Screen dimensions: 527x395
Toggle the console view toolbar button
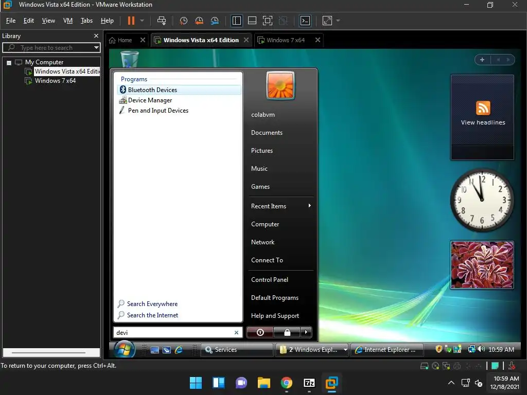pyautogui.click(x=305, y=21)
